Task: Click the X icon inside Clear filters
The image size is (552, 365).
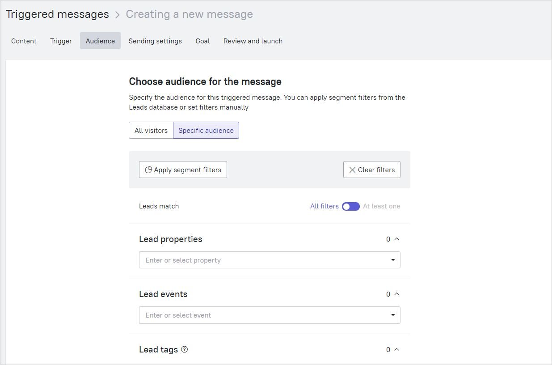Action: point(353,170)
